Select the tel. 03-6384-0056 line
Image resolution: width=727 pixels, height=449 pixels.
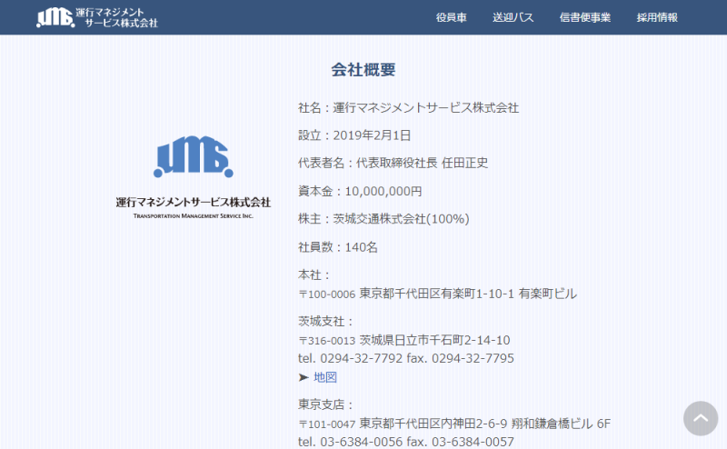(x=406, y=442)
